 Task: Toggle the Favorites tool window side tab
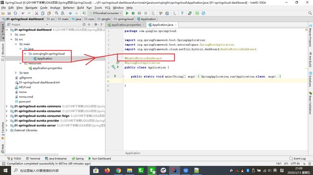point(2,131)
